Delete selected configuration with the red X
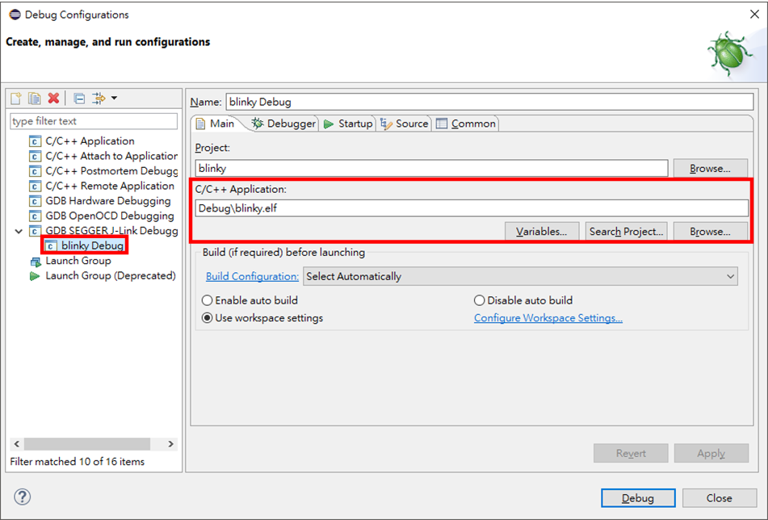Screen dimensions: 768x520 53,99
